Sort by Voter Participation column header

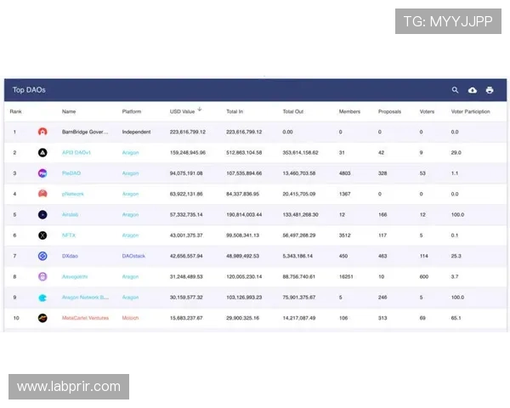pyautogui.click(x=472, y=111)
